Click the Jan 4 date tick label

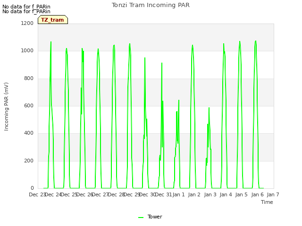[x=226, y=194]
